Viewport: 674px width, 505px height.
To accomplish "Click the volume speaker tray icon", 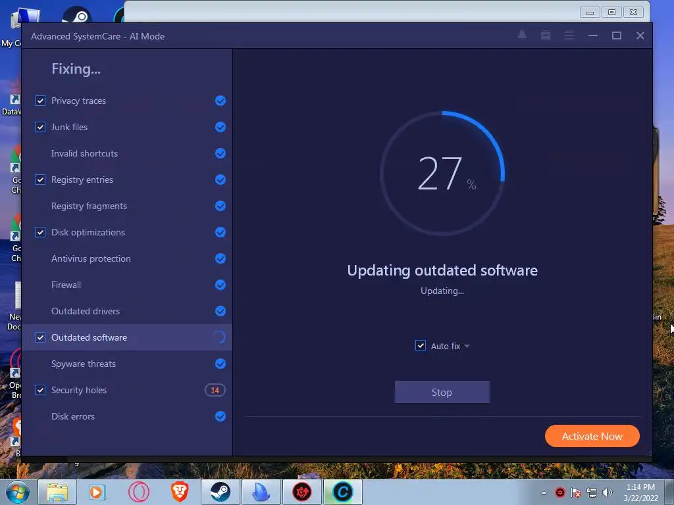I will click(608, 493).
